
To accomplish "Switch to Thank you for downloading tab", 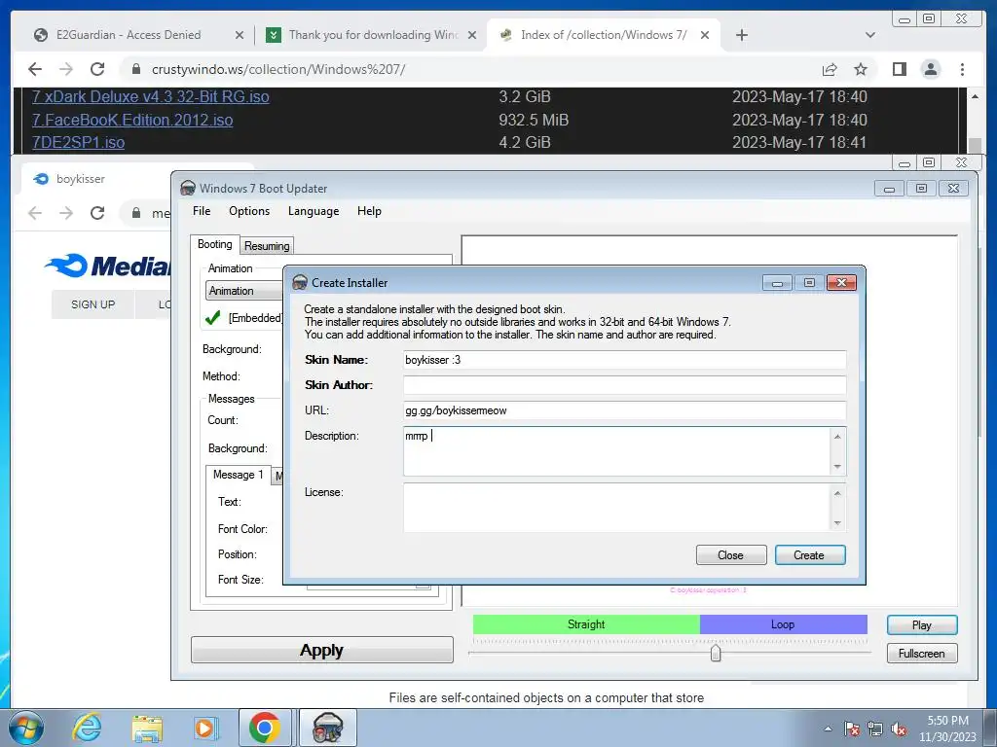I will 373,35.
